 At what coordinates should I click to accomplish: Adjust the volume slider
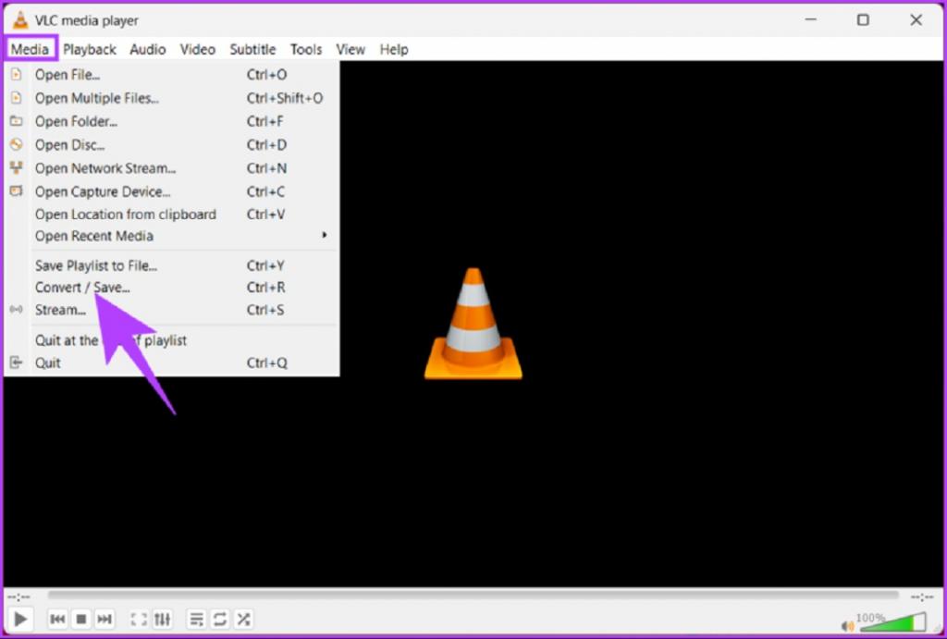pos(892,622)
